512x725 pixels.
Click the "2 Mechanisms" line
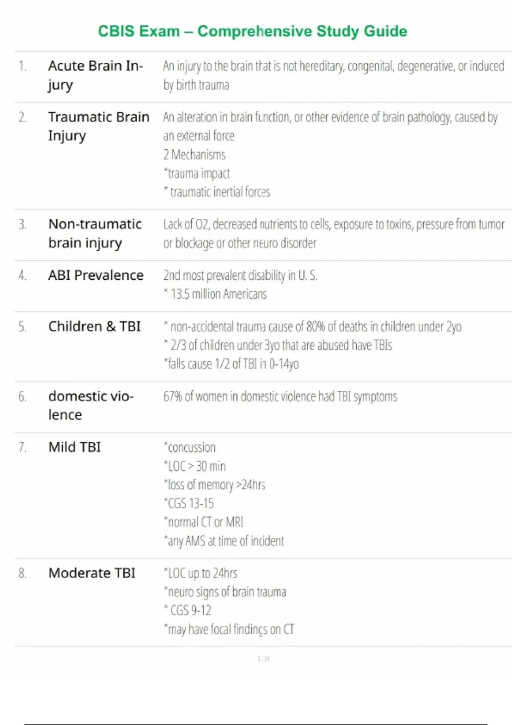click(x=195, y=154)
